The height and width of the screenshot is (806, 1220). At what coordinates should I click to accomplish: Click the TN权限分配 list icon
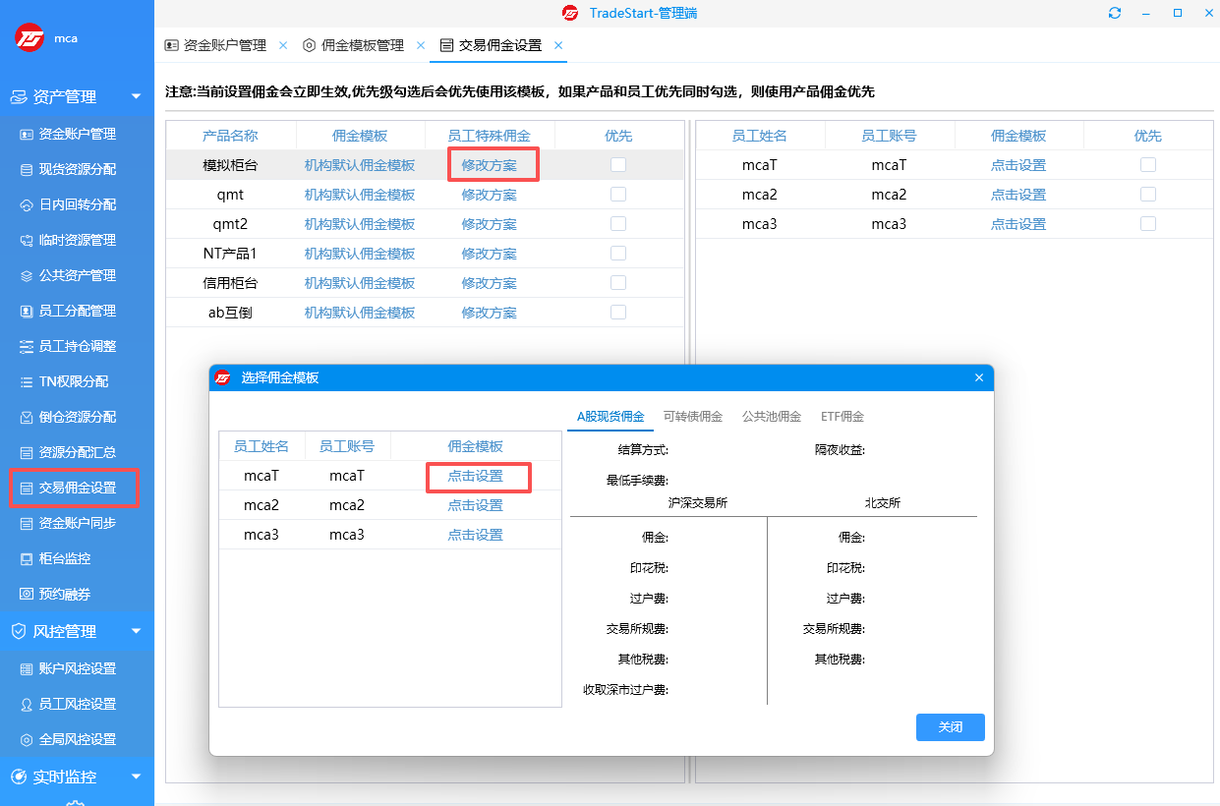click(x=27, y=381)
